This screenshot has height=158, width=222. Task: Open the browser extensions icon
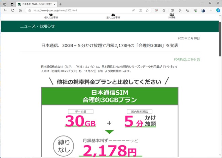164,10
